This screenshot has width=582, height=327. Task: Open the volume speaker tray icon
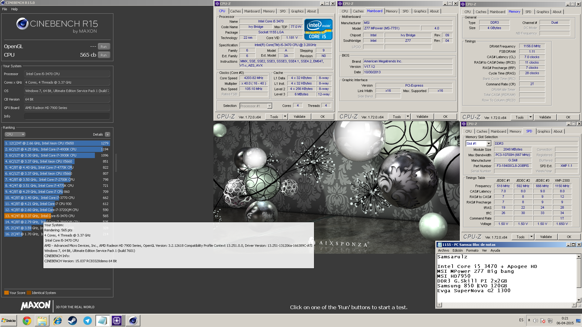pyautogui.click(x=536, y=321)
